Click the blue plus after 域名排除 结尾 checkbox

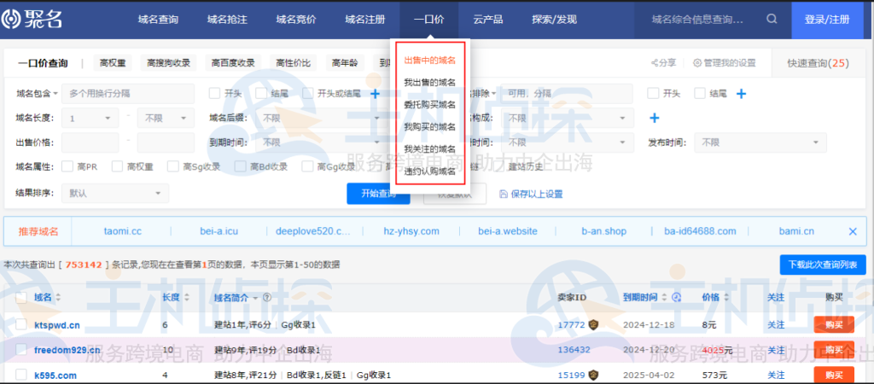coord(741,94)
